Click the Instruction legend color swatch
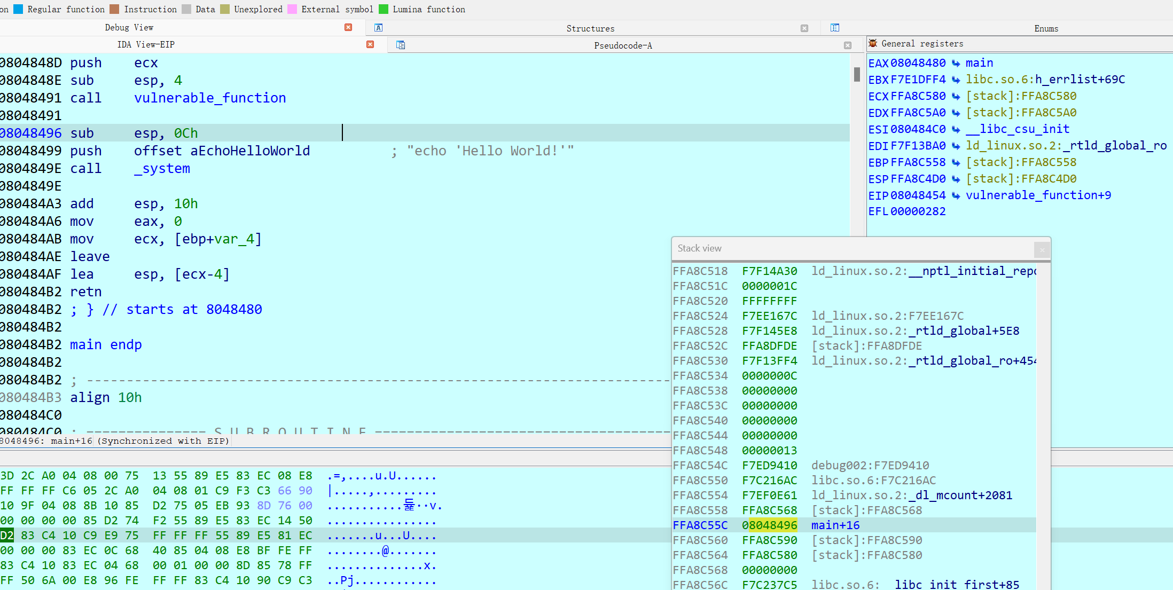Screen dimensions: 1173x590 click(x=114, y=9)
